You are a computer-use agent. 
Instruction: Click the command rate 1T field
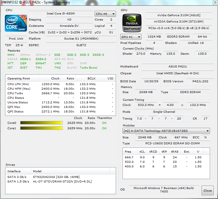tap(205, 119)
